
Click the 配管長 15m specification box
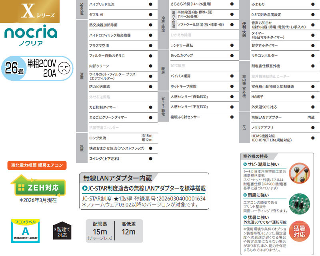[100, 231]
